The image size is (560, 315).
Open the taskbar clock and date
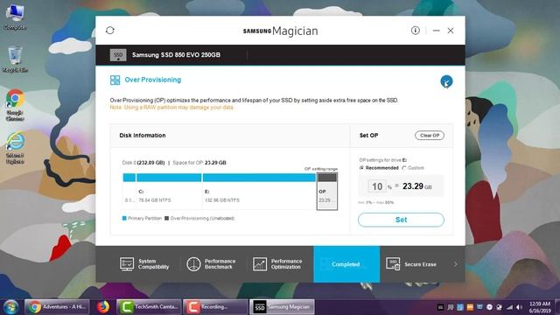(540, 307)
